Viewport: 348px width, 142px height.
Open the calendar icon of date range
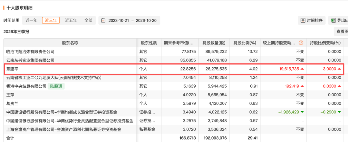click(x=103, y=21)
